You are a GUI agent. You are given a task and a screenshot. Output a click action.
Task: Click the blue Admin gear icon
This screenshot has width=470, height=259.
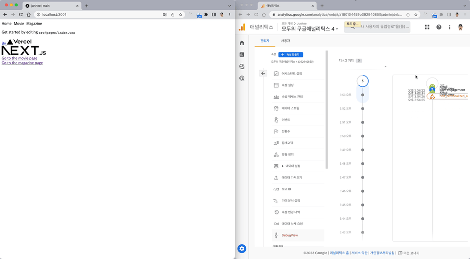pyautogui.click(x=242, y=249)
